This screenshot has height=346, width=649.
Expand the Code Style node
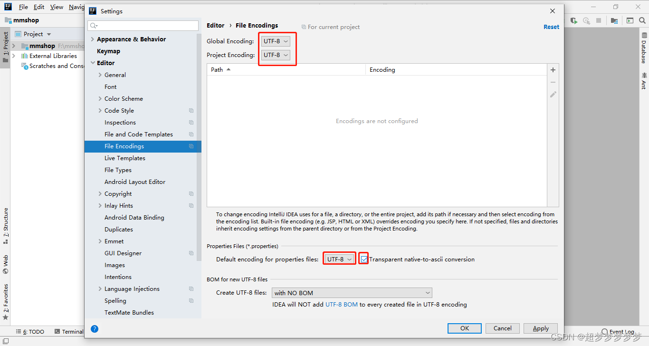tap(100, 111)
